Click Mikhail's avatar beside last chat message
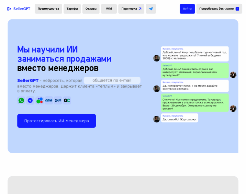The width and height of the screenshot is (246, 194). tap(157, 119)
